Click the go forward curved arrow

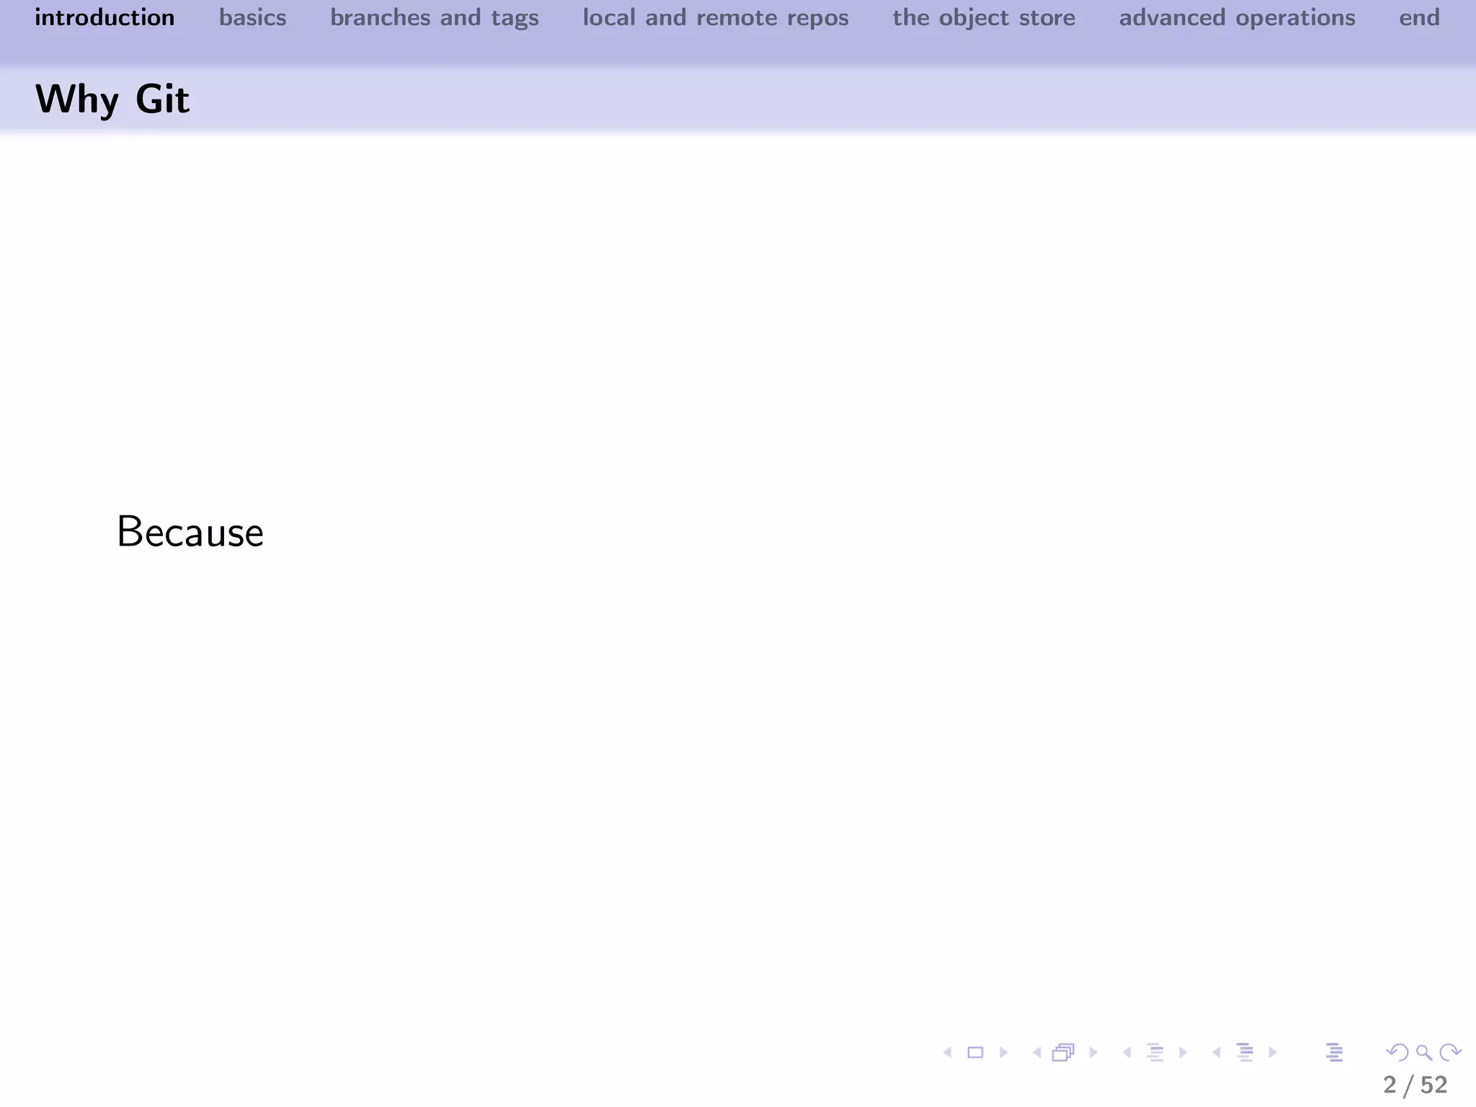coord(1450,1053)
